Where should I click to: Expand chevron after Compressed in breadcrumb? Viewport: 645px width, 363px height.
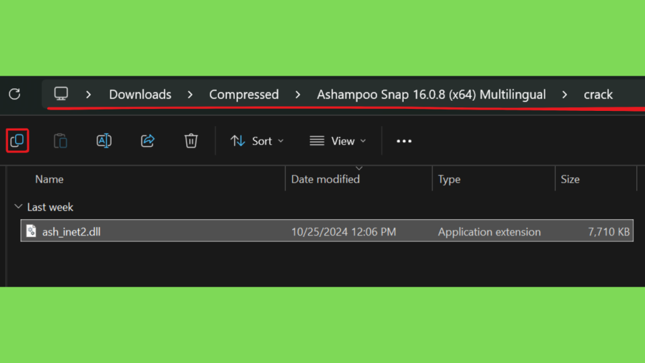point(298,95)
